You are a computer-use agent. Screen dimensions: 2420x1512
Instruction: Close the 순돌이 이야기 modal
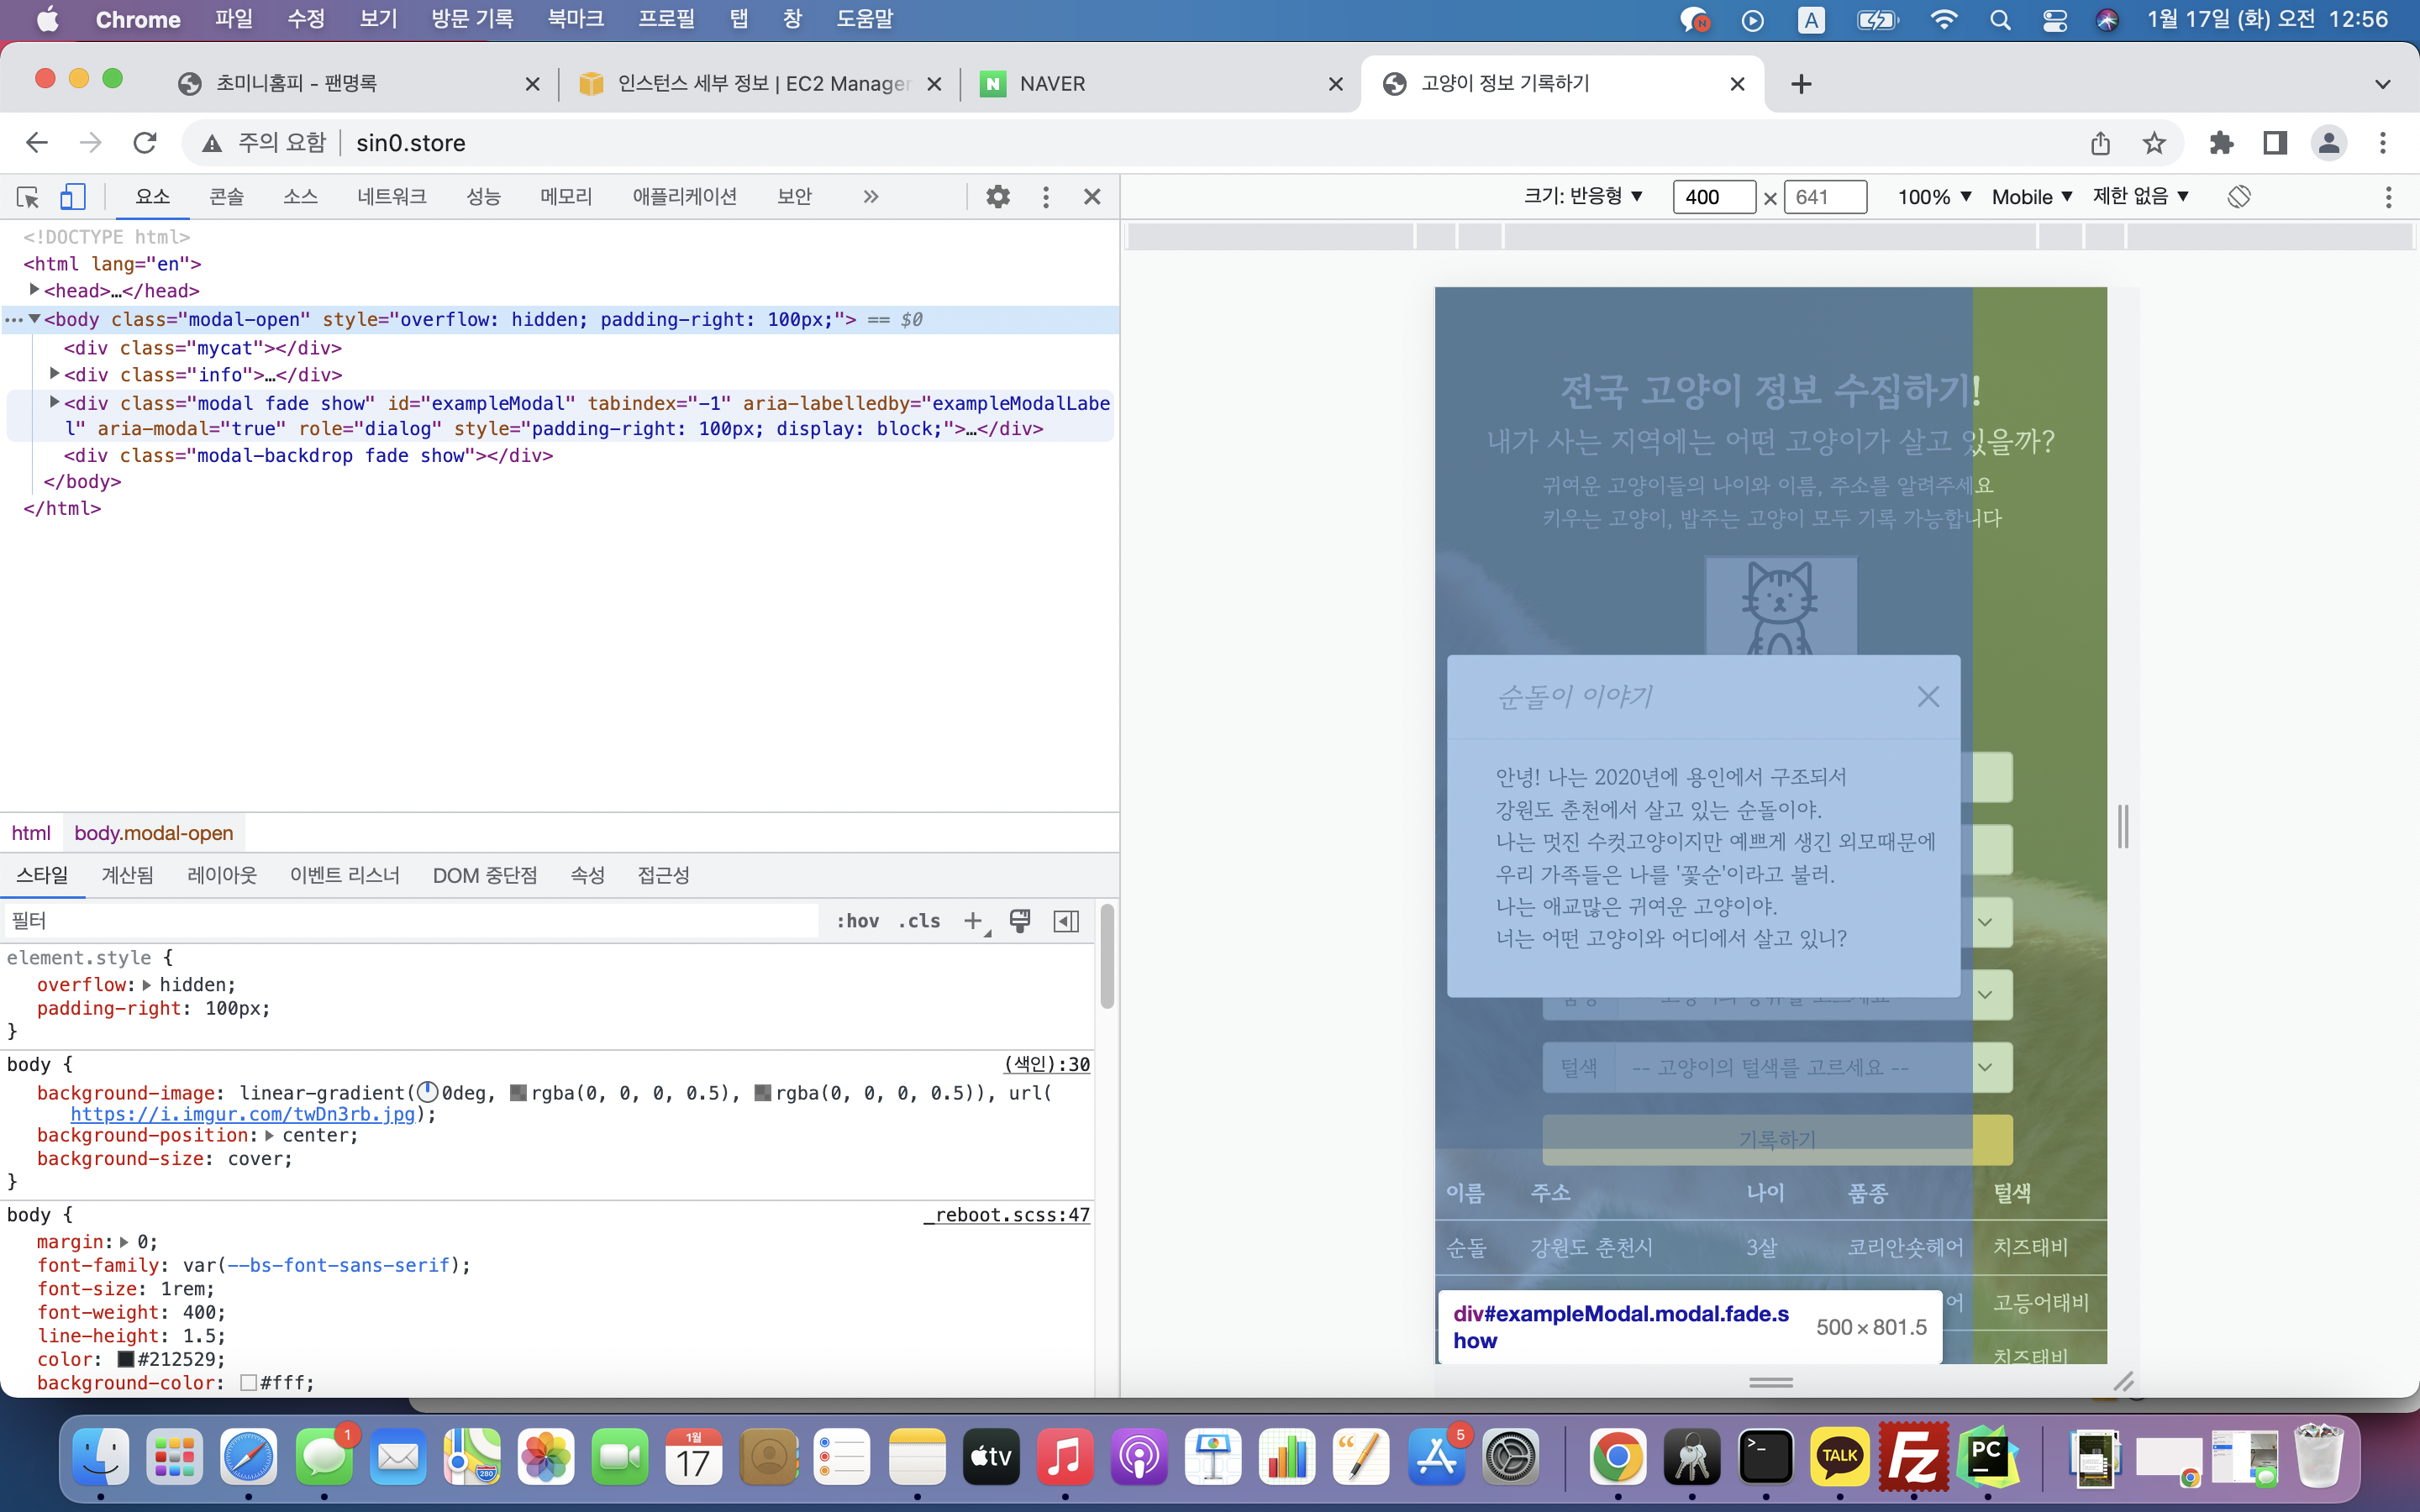tap(1928, 697)
